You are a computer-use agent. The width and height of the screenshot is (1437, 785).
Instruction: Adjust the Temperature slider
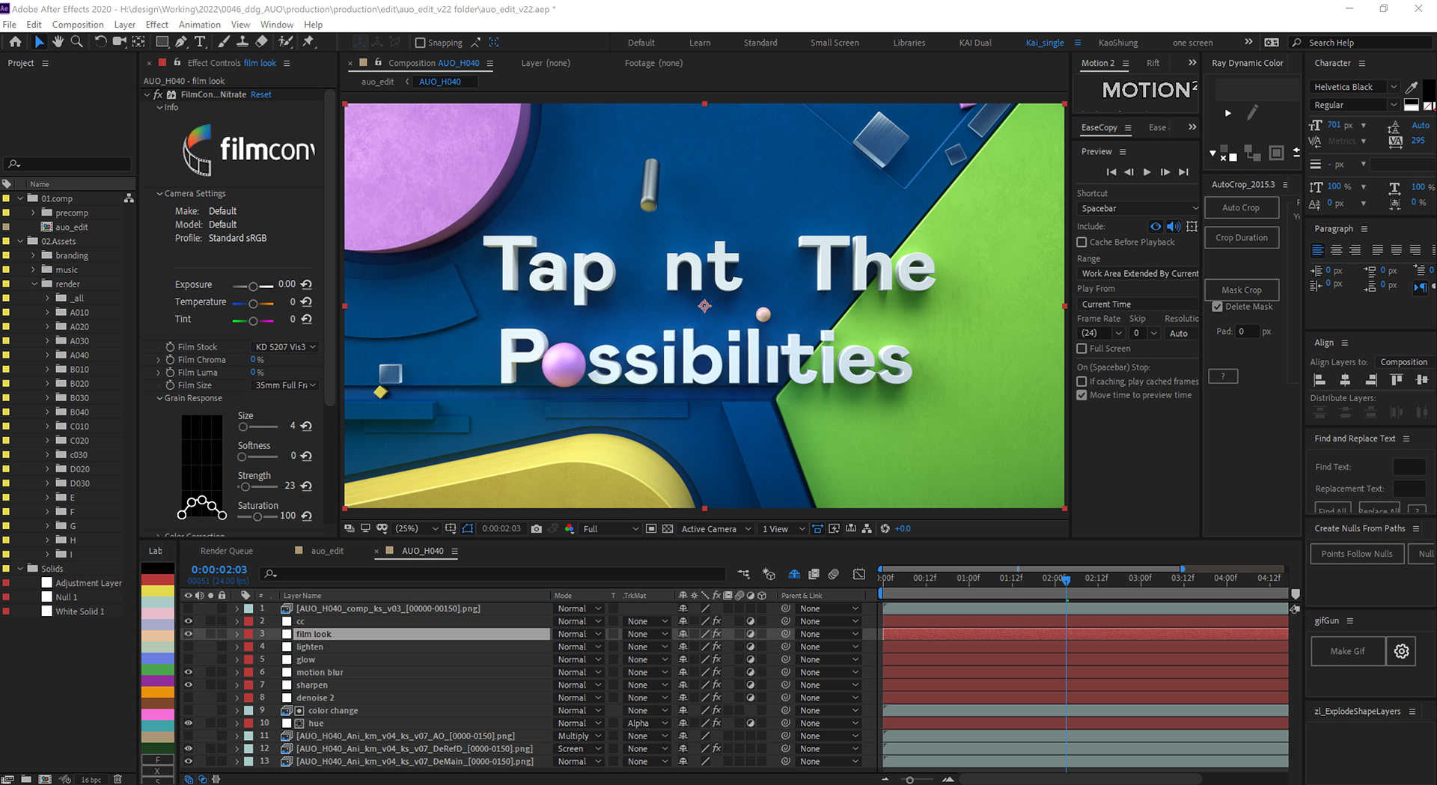pyautogui.click(x=253, y=303)
